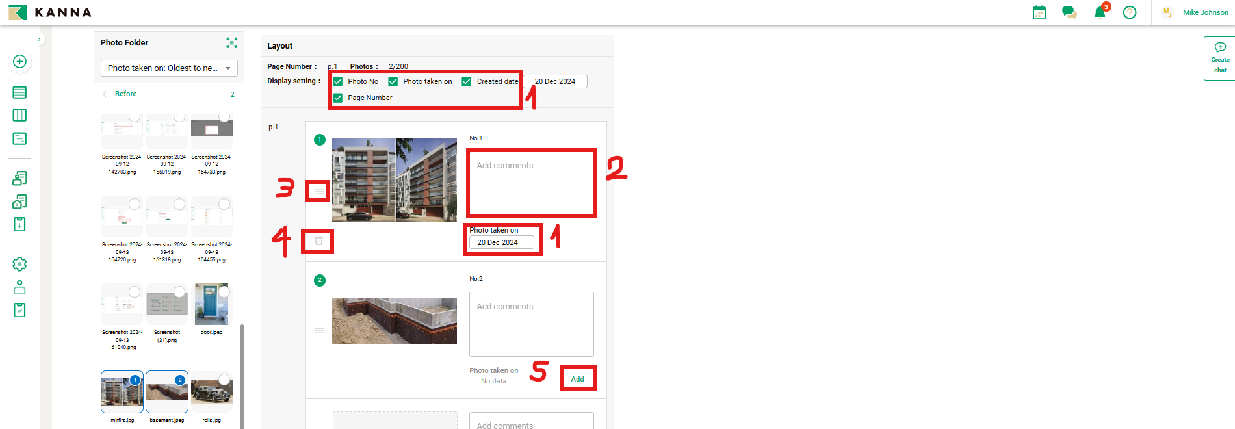Uncheck the Photo No checkbox
Screen dimensions: 1235x429
(338, 82)
